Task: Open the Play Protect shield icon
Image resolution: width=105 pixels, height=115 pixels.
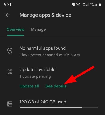Action: [10, 50]
